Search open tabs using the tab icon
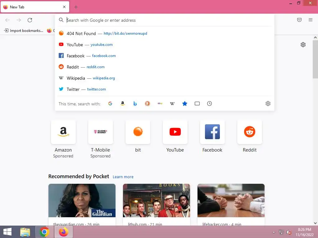This screenshot has height=238, width=318. (197, 104)
